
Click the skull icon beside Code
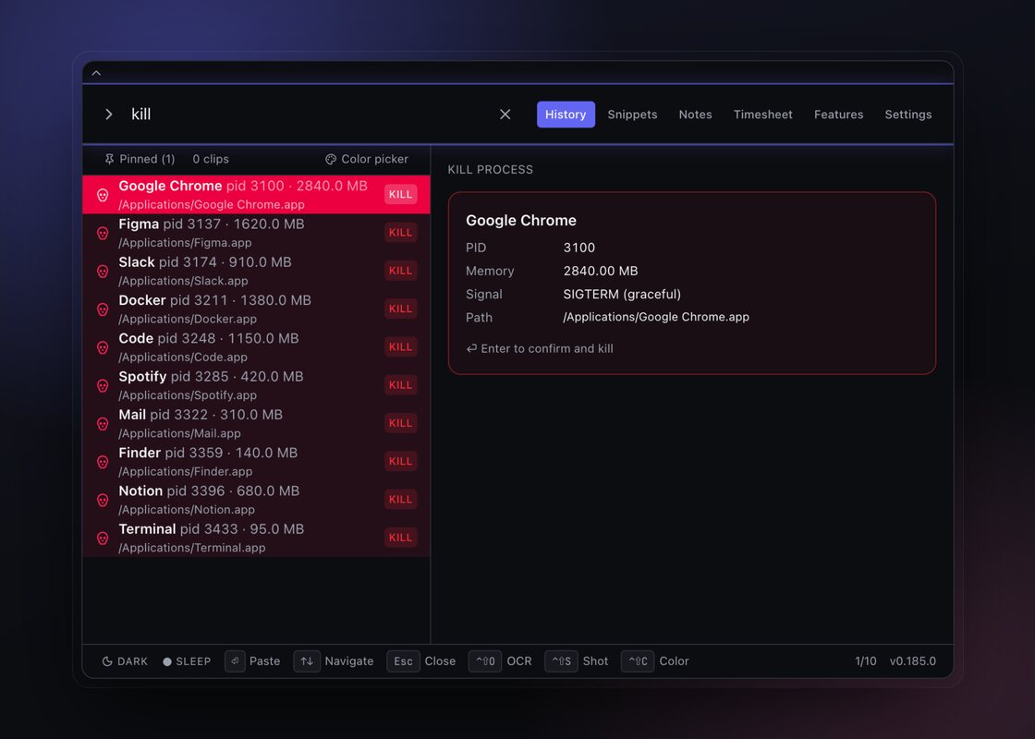pos(103,347)
